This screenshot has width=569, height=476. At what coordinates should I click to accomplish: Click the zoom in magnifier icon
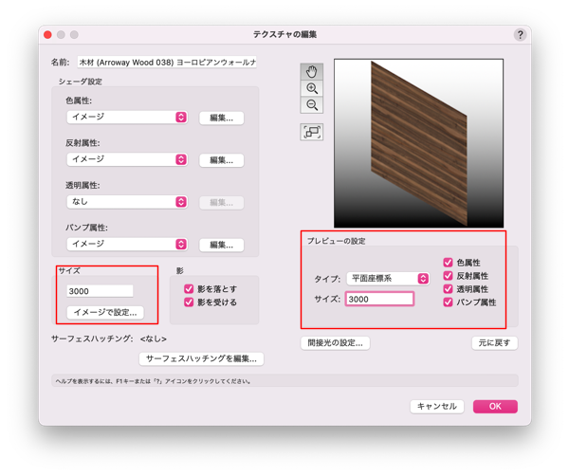point(311,88)
